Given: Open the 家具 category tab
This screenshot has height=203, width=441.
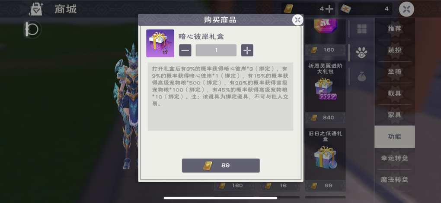Looking at the screenshot, I should click(394, 115).
